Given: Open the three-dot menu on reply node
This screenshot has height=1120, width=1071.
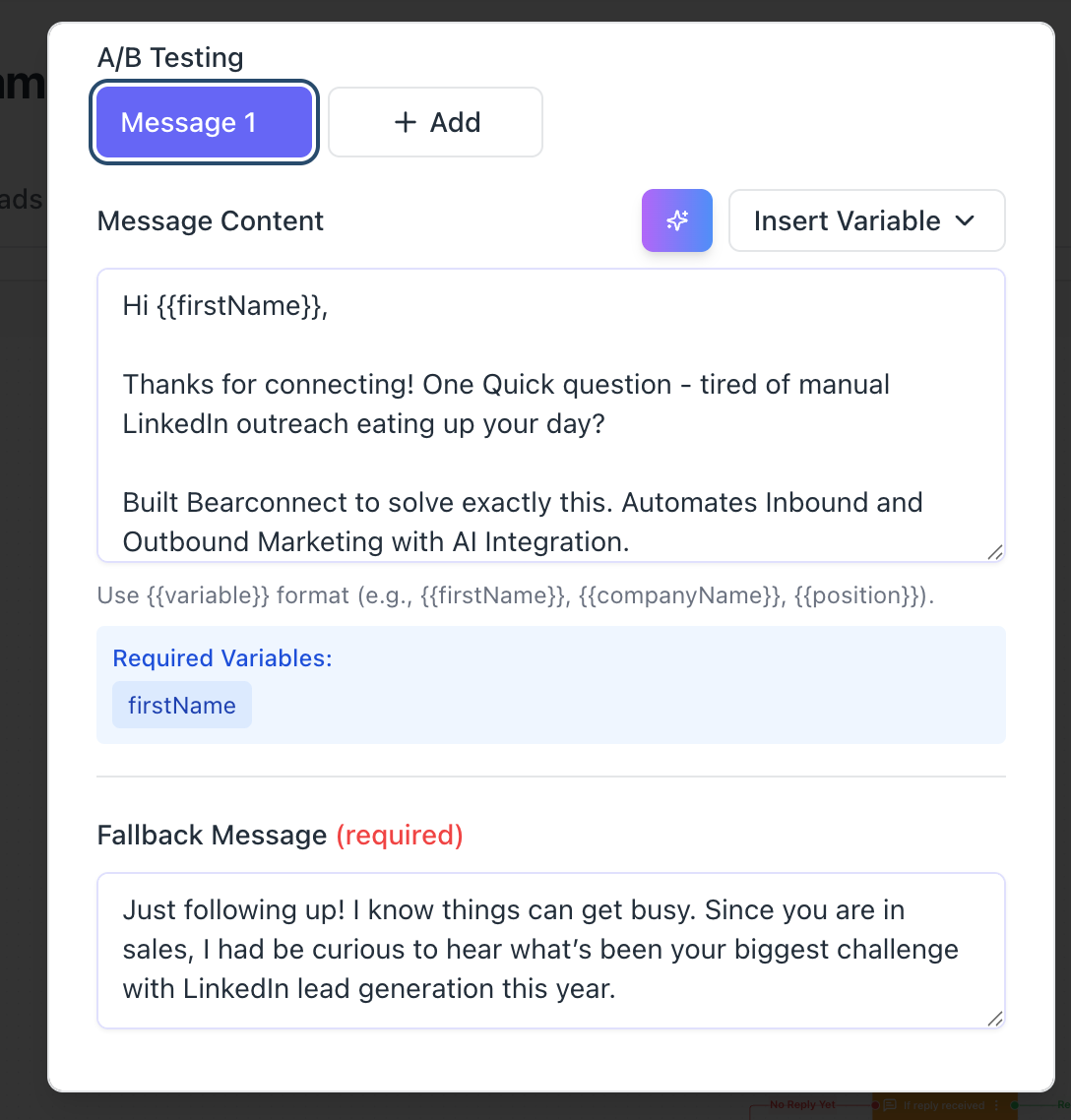Looking at the screenshot, I should (996, 1105).
